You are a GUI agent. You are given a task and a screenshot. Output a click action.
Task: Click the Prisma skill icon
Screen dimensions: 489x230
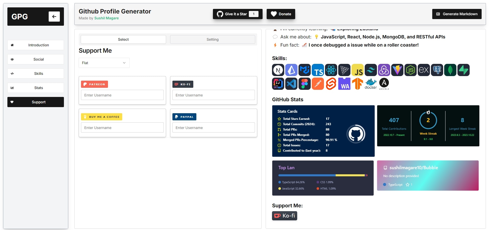291,70
